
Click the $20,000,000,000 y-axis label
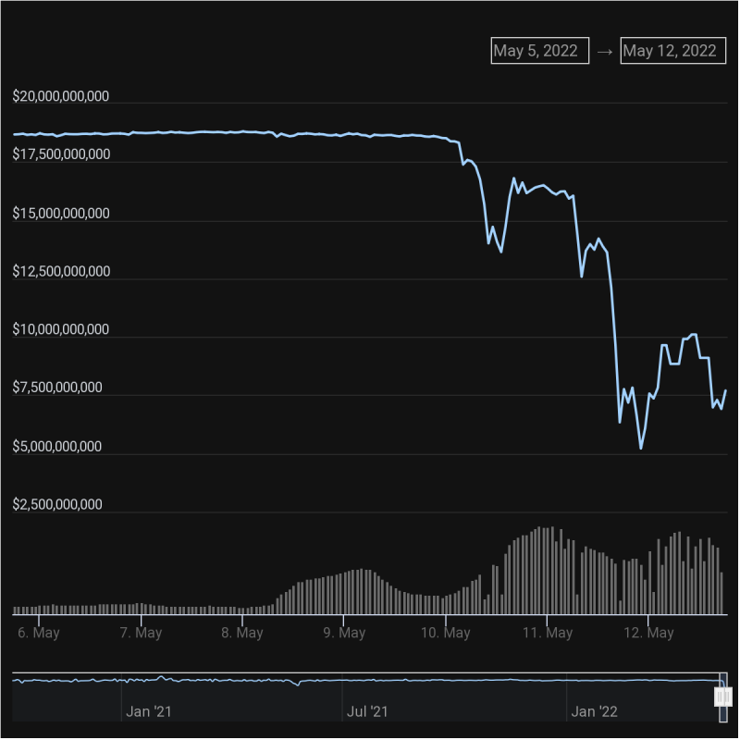61,96
